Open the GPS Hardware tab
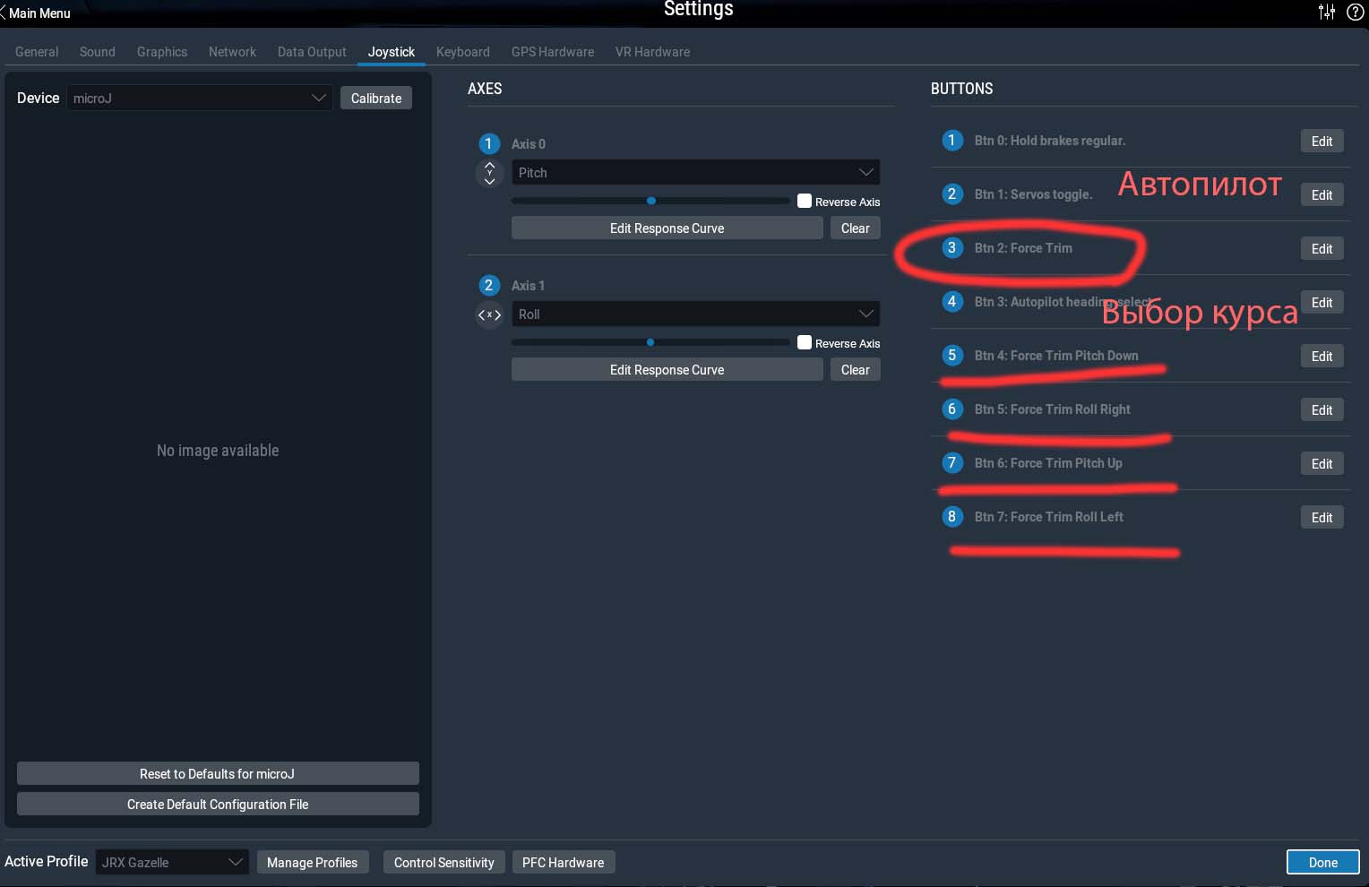 coord(553,52)
